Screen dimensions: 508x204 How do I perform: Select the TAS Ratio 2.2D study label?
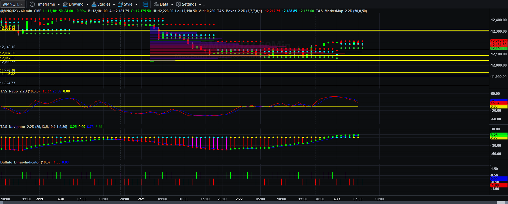[x=20, y=91]
